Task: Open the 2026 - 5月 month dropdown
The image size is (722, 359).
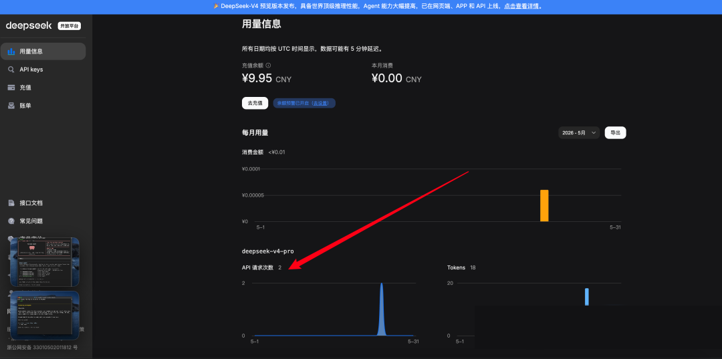Action: tap(579, 132)
